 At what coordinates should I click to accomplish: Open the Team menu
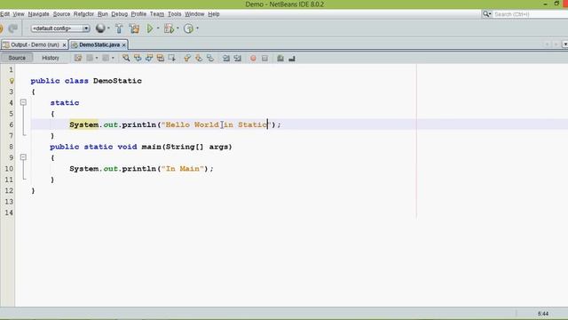click(157, 14)
